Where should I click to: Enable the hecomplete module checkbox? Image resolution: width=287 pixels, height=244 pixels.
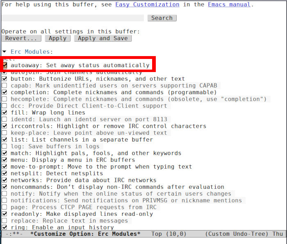point(5,99)
